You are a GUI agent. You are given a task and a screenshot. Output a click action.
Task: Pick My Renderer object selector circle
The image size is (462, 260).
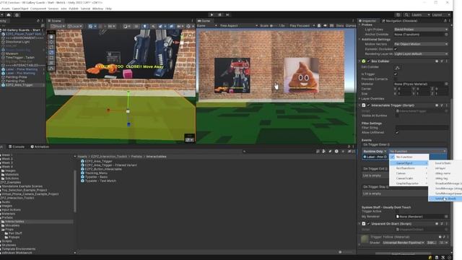[446, 217]
